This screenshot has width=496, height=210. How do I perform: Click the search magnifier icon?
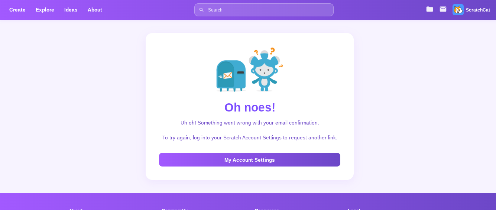tap(201, 10)
